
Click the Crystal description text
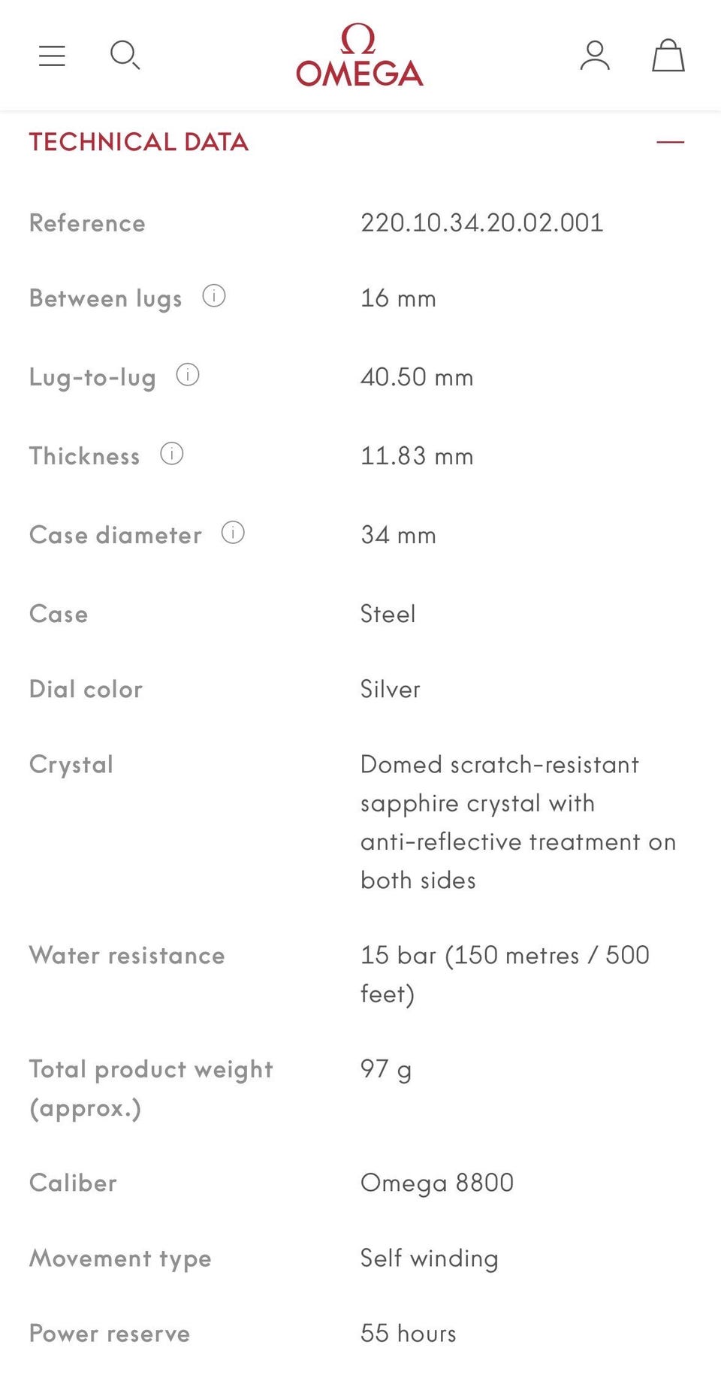[518, 822]
